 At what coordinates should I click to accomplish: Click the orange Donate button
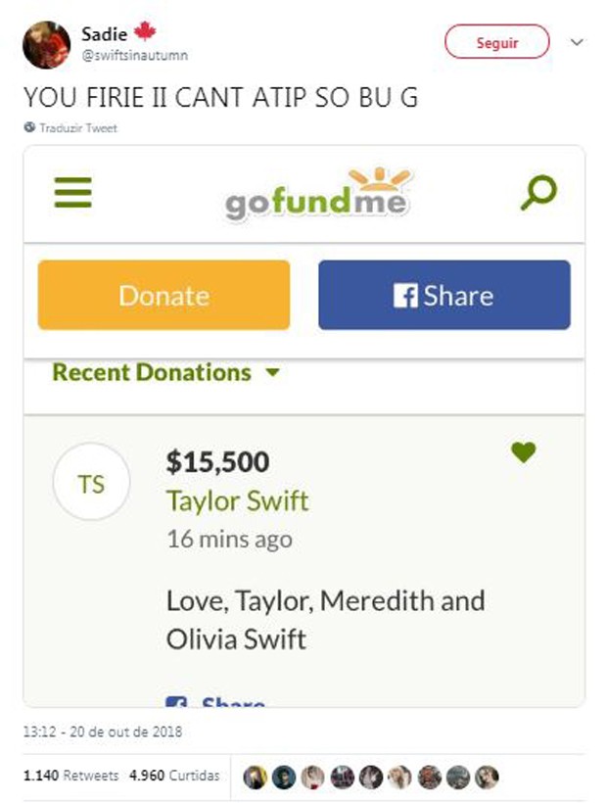click(163, 295)
